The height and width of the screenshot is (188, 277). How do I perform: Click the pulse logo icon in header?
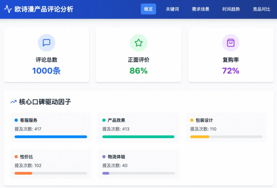tap(8, 9)
